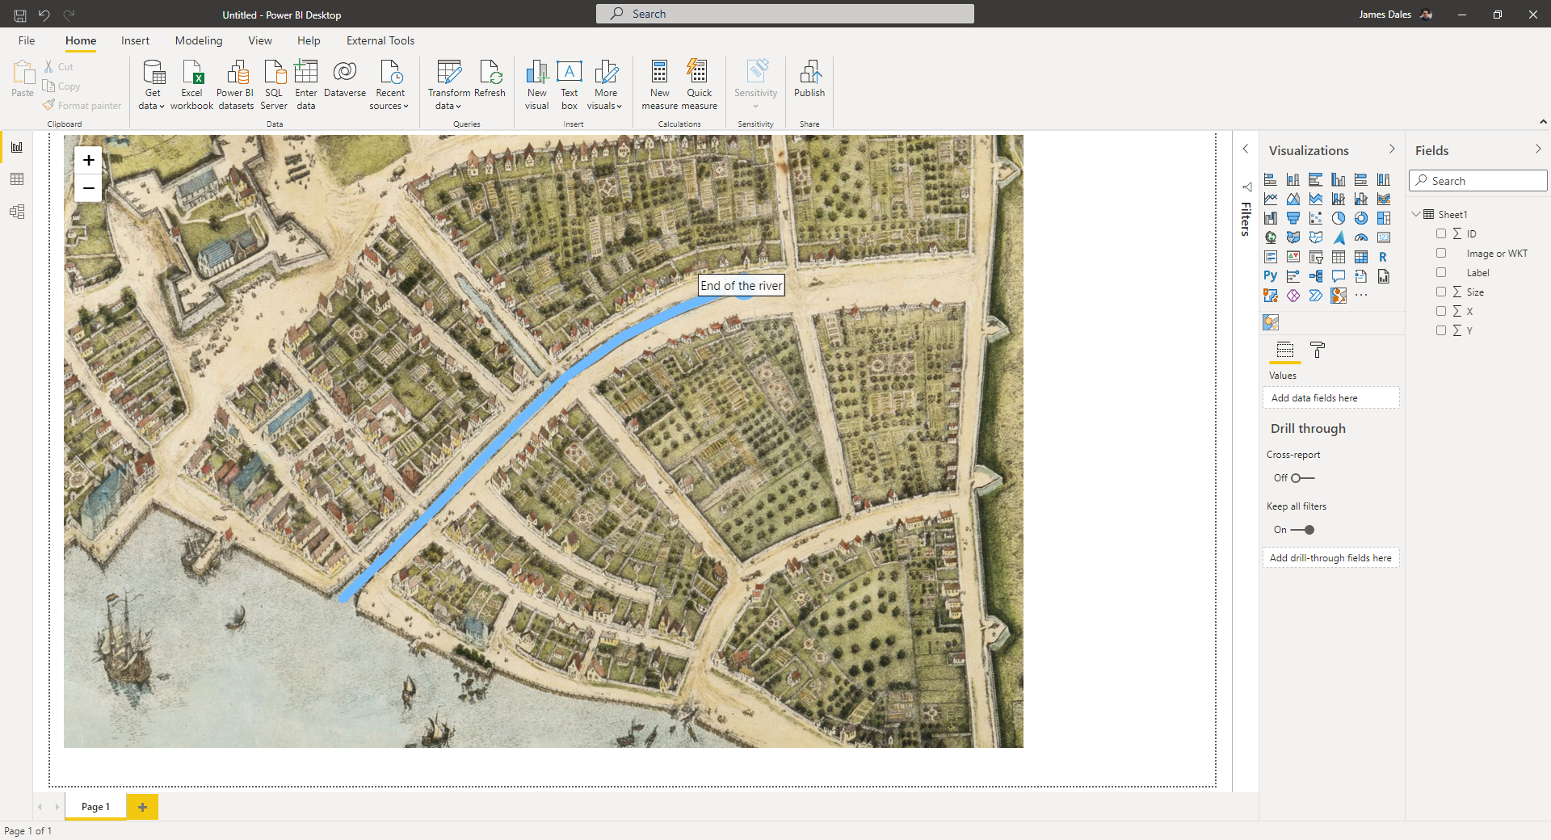1551x840 pixels.
Task: Check the Y field
Action: click(1441, 330)
